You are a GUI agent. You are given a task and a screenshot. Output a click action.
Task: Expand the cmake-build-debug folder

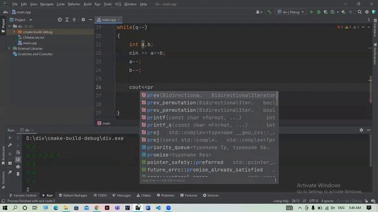click(x=14, y=32)
